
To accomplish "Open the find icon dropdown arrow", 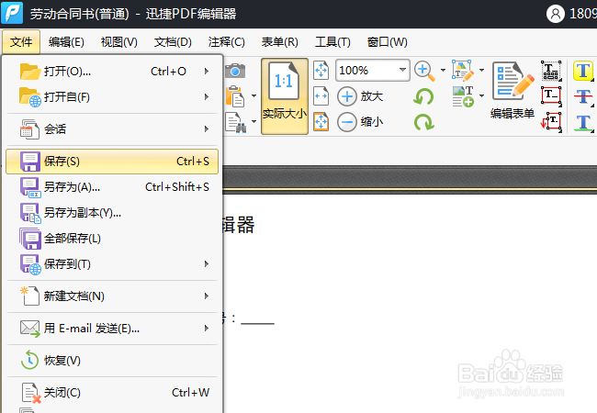I will (x=253, y=122).
